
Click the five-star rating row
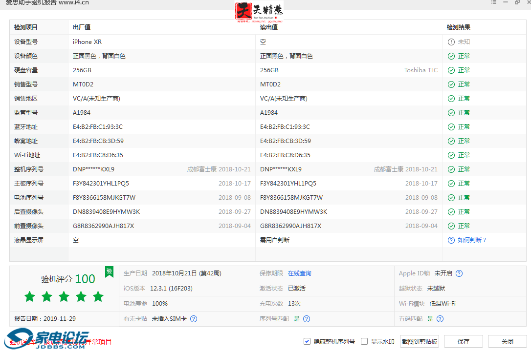(x=64, y=297)
